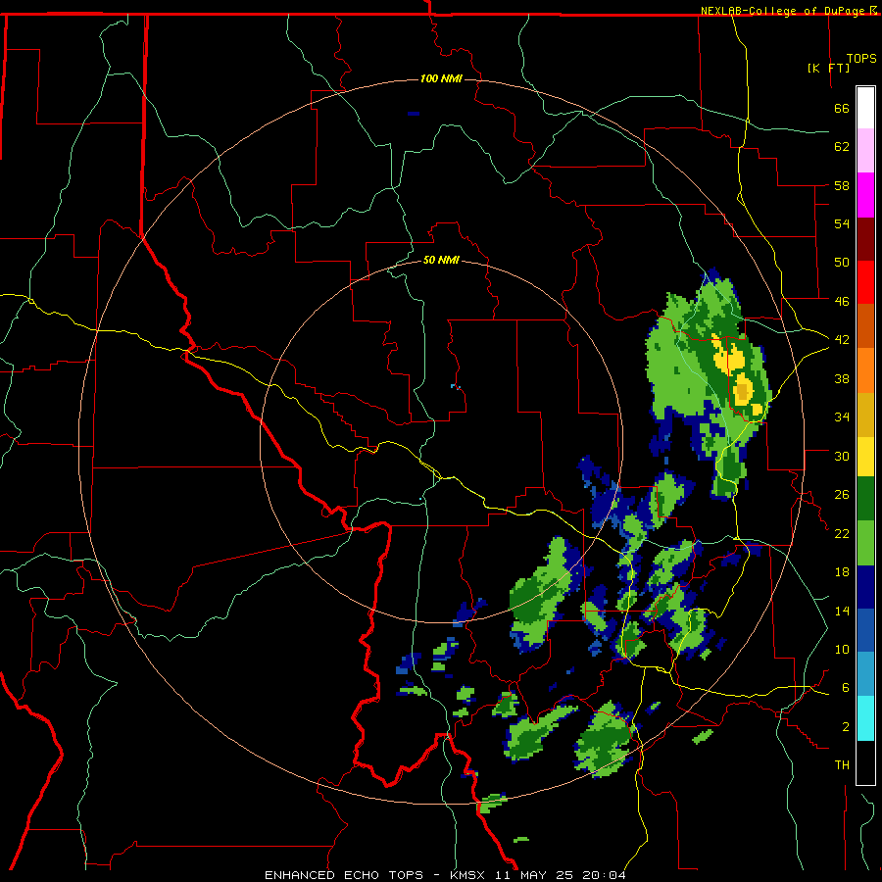Click the magenta 58 kft legend swatch
The height and width of the screenshot is (882, 882).
coord(865,195)
